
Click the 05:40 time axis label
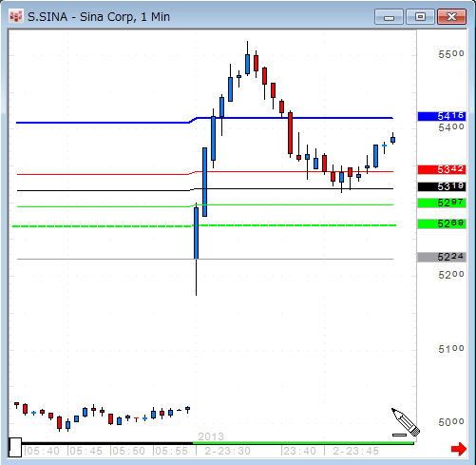click(x=43, y=451)
